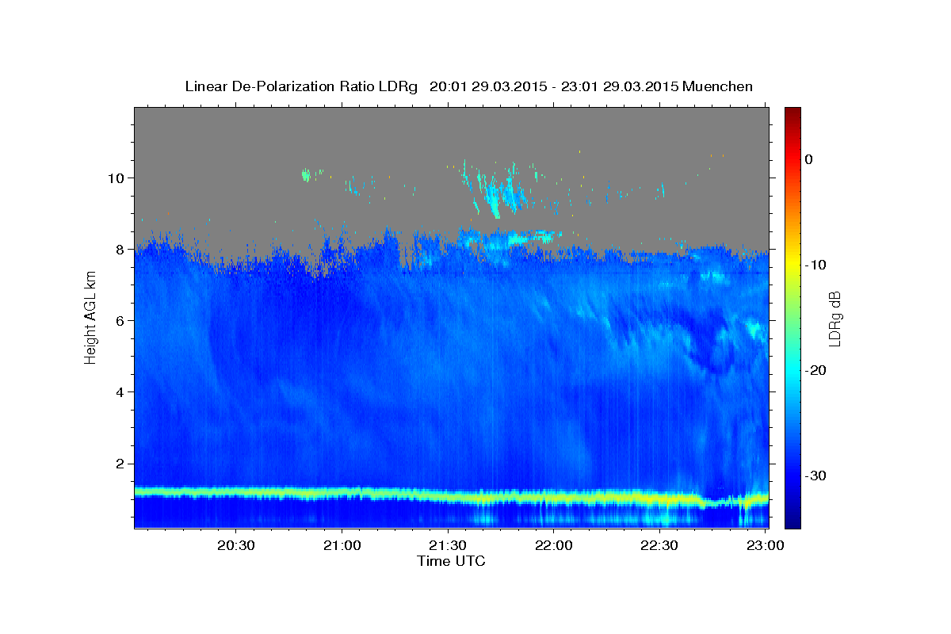Click the '4' height tick label
This screenshot has height=634, width=951.
point(121,391)
